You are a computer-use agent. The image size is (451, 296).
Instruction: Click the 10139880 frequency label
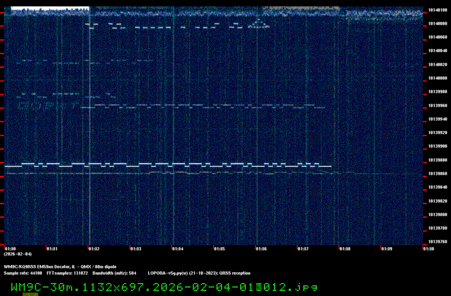tap(437, 160)
